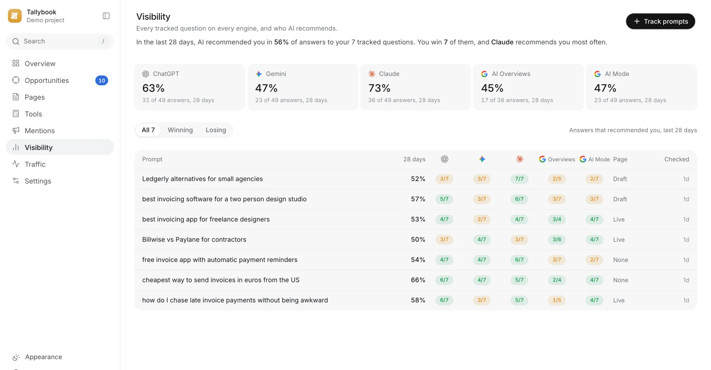Click the Pages document icon
Viewport: 711px width, 370px height.
click(x=16, y=97)
